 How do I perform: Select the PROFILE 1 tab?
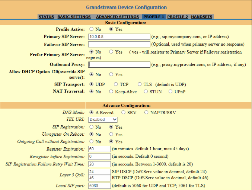pyautogui.click(x=154, y=17)
